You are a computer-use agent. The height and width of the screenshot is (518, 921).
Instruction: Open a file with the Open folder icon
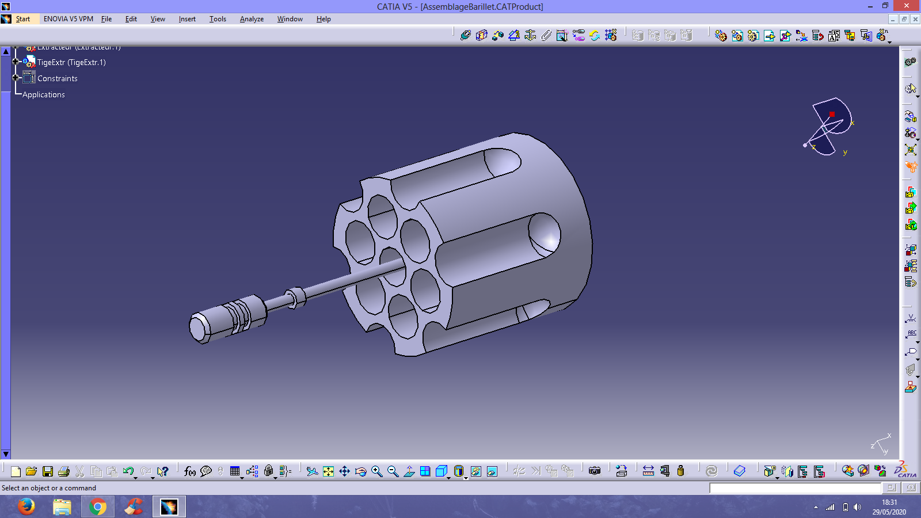click(x=32, y=471)
